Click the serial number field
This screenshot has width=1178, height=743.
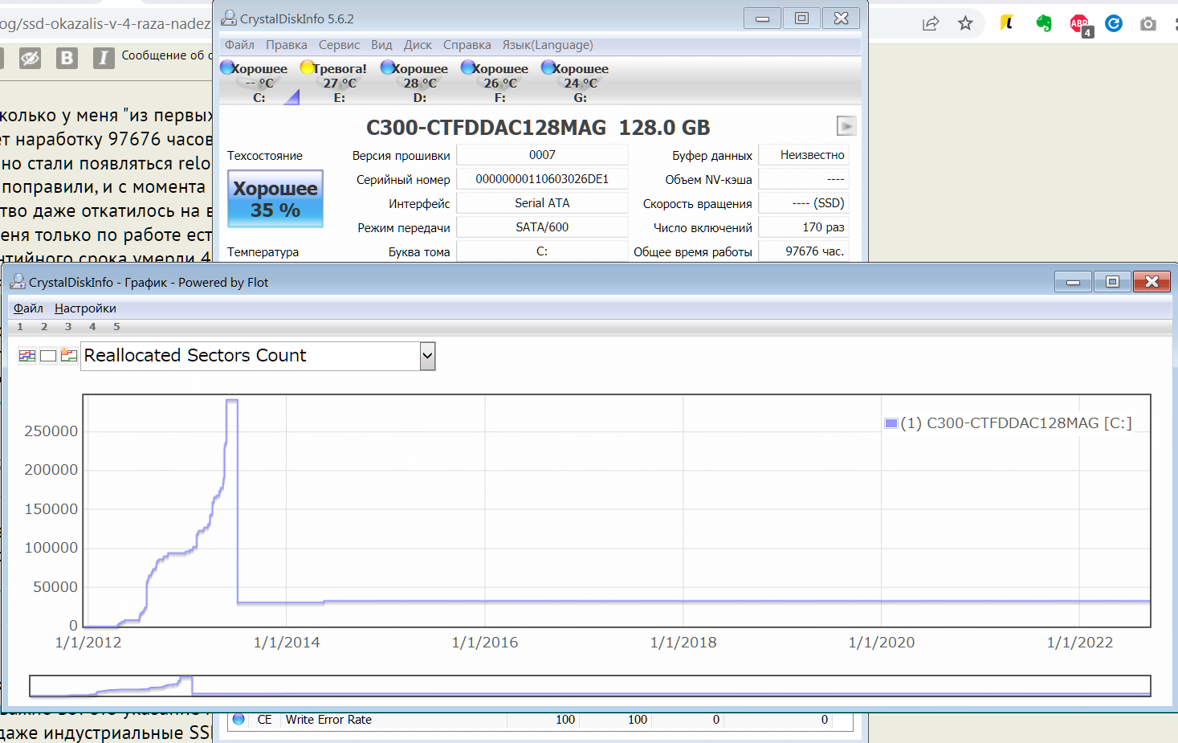tap(542, 179)
